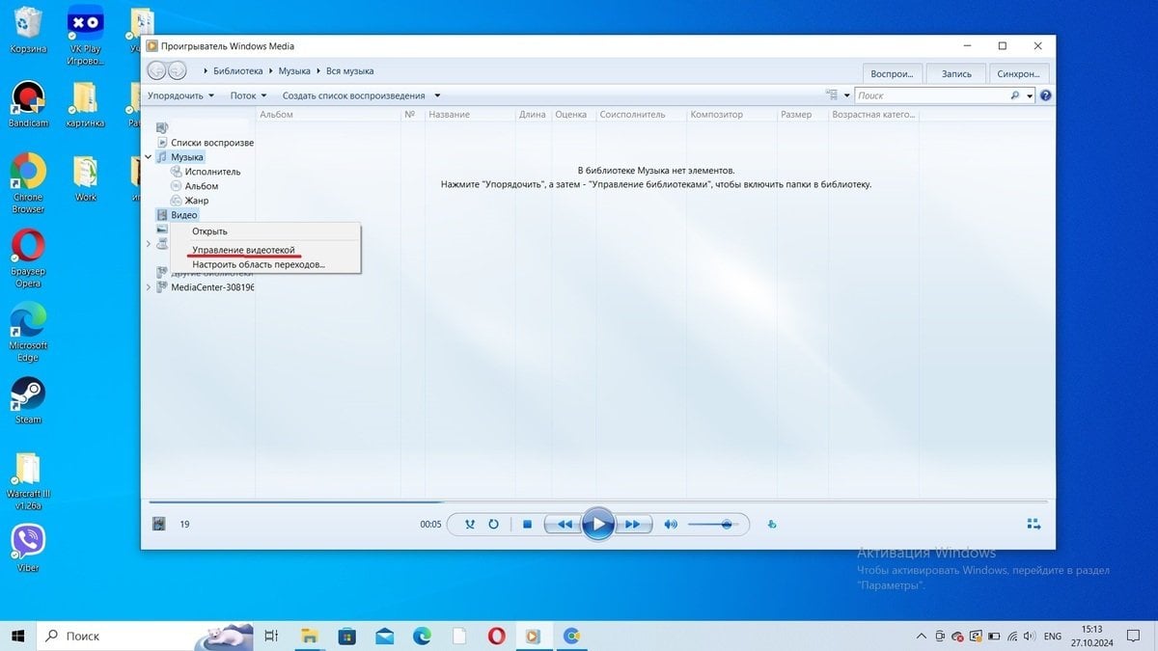
Task: Open the Chrone Browser desktop shortcut
Action: [x=28, y=184]
